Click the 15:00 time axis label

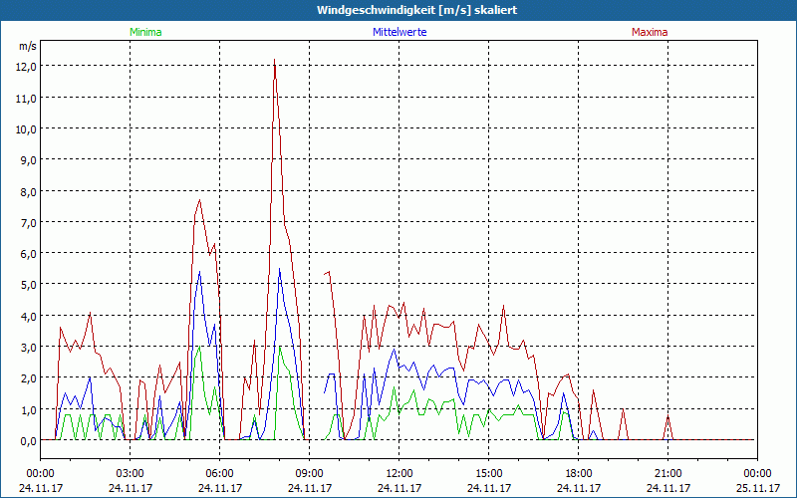489,474
